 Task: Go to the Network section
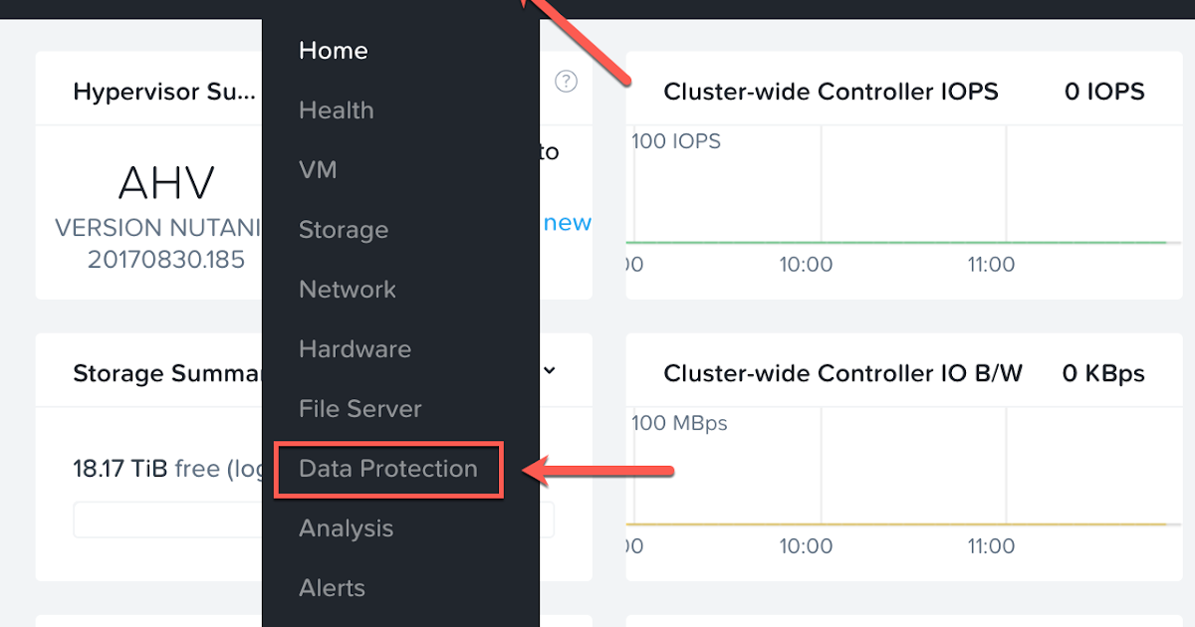(346, 290)
